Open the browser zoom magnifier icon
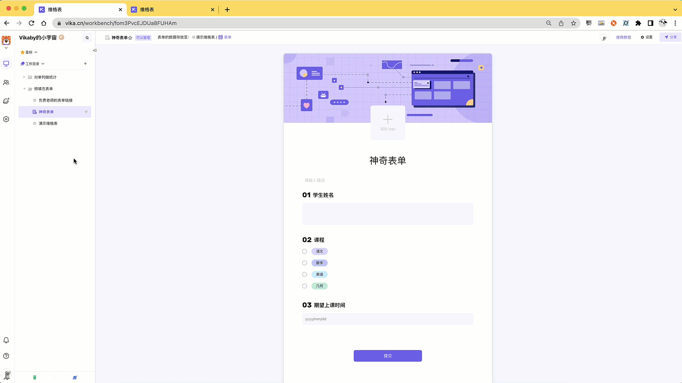682x383 pixels. [548, 23]
